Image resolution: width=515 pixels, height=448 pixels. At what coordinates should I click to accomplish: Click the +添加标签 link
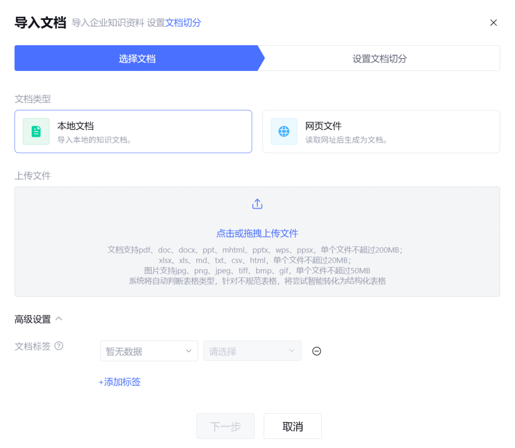pyautogui.click(x=119, y=382)
